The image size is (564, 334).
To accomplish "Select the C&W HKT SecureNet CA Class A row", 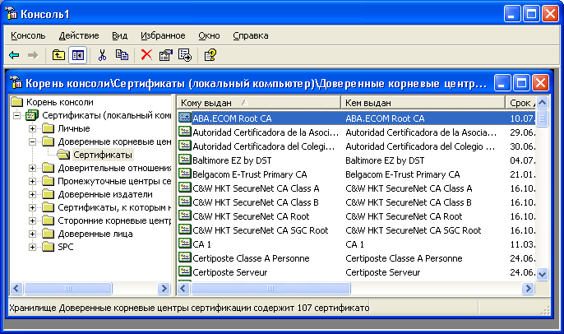I will (x=357, y=188).
